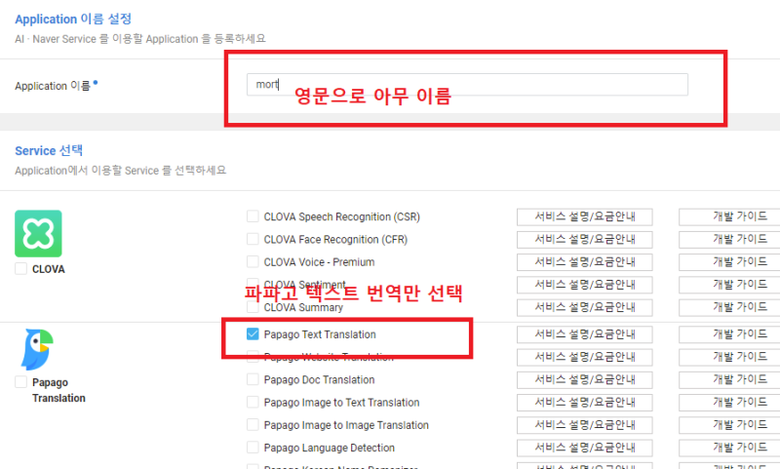This screenshot has width=780, height=469.
Task: Enable CLOVA Voice - Premium checkbox
Action: coord(253,261)
